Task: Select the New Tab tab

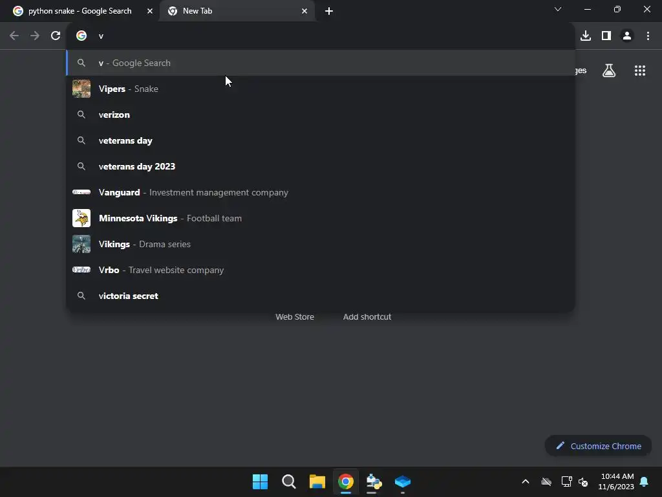Action: click(237, 11)
